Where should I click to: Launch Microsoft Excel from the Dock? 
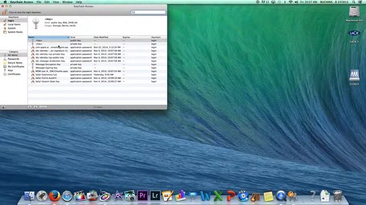(218, 196)
